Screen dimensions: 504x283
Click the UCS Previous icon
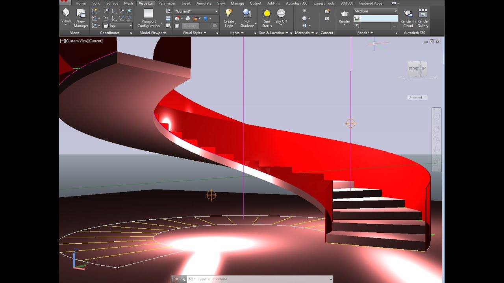pos(106,18)
